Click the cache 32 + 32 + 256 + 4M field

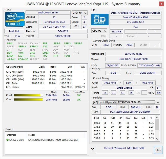pyautogui.click(x=54, y=27)
